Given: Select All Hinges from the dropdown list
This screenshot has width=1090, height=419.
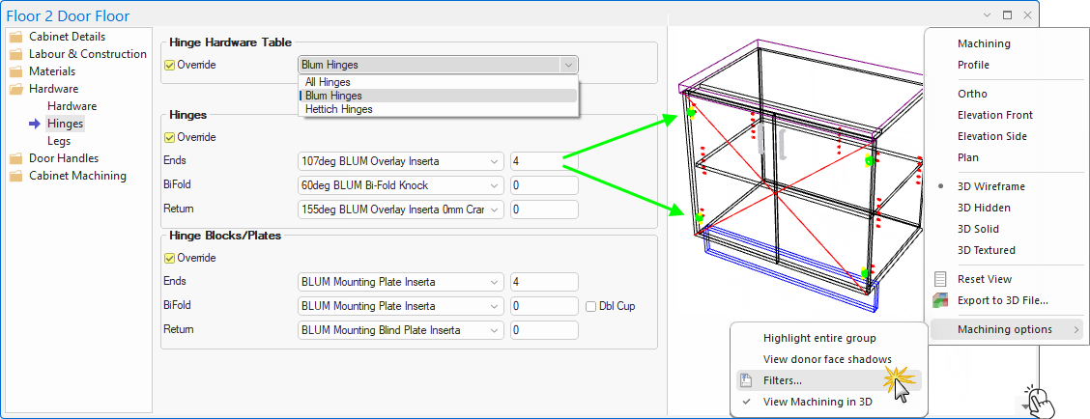Looking at the screenshot, I should [328, 82].
